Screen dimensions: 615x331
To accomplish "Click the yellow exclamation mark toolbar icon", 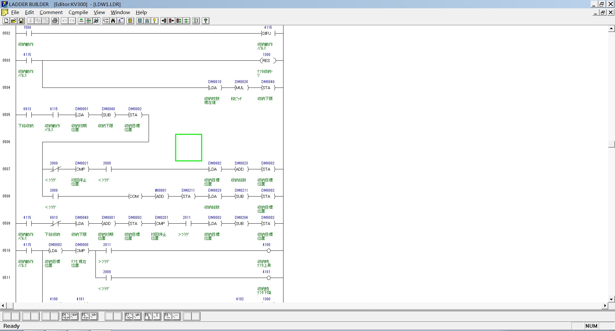I will tap(155, 21).
